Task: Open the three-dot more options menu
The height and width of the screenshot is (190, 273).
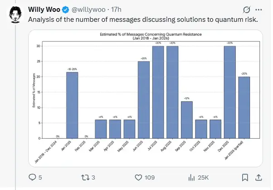Action: 258,10
